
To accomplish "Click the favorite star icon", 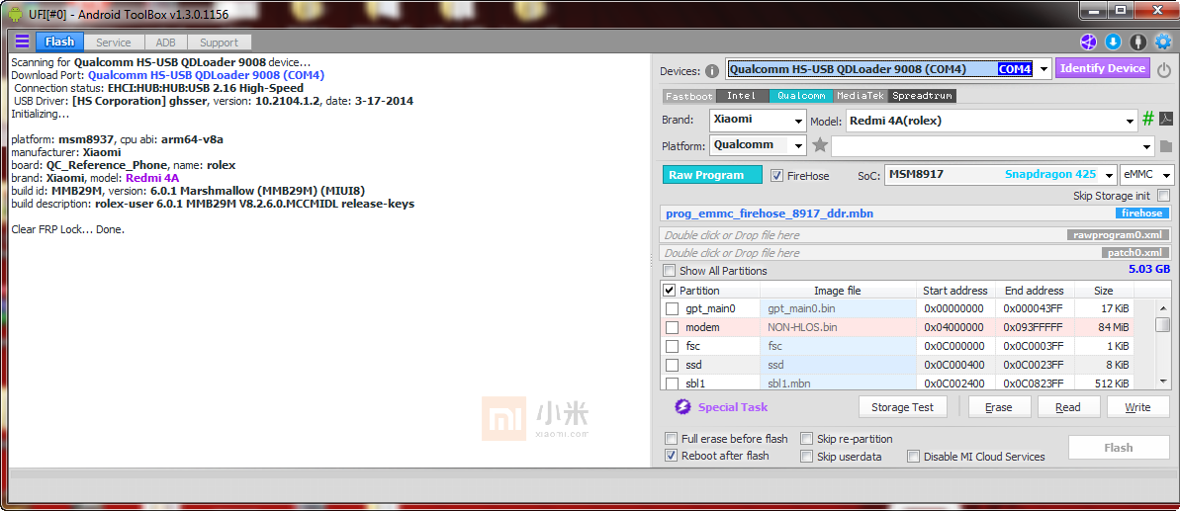I will (820, 145).
